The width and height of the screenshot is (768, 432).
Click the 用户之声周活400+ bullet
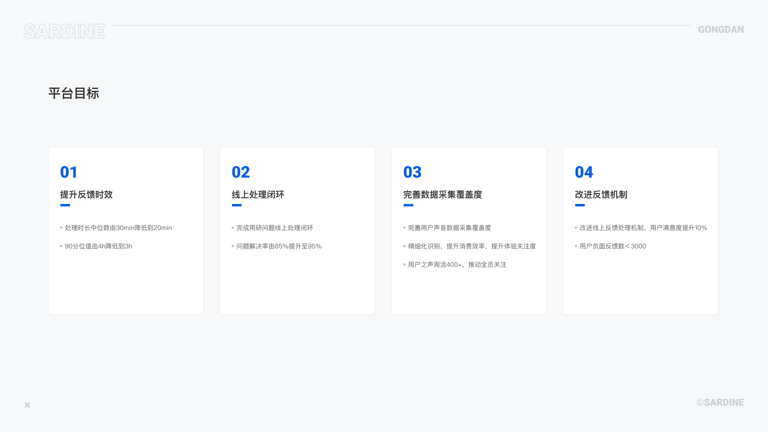pos(457,264)
